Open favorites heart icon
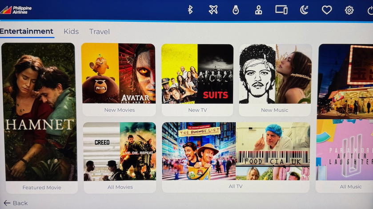 click(x=327, y=10)
